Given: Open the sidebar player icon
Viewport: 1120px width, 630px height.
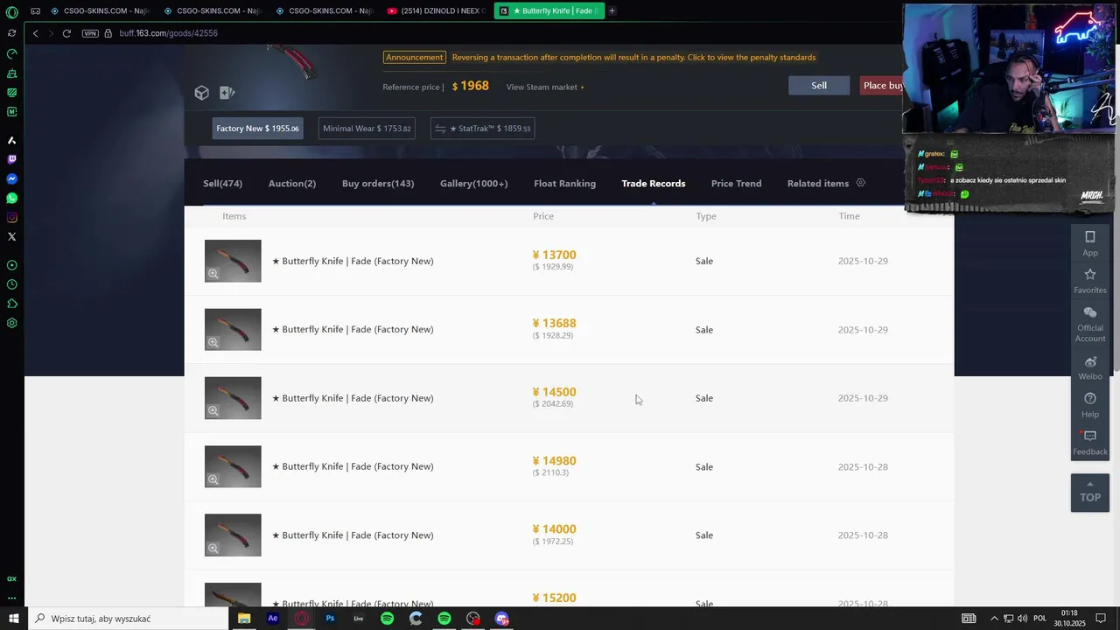Looking at the screenshot, I should [12, 265].
